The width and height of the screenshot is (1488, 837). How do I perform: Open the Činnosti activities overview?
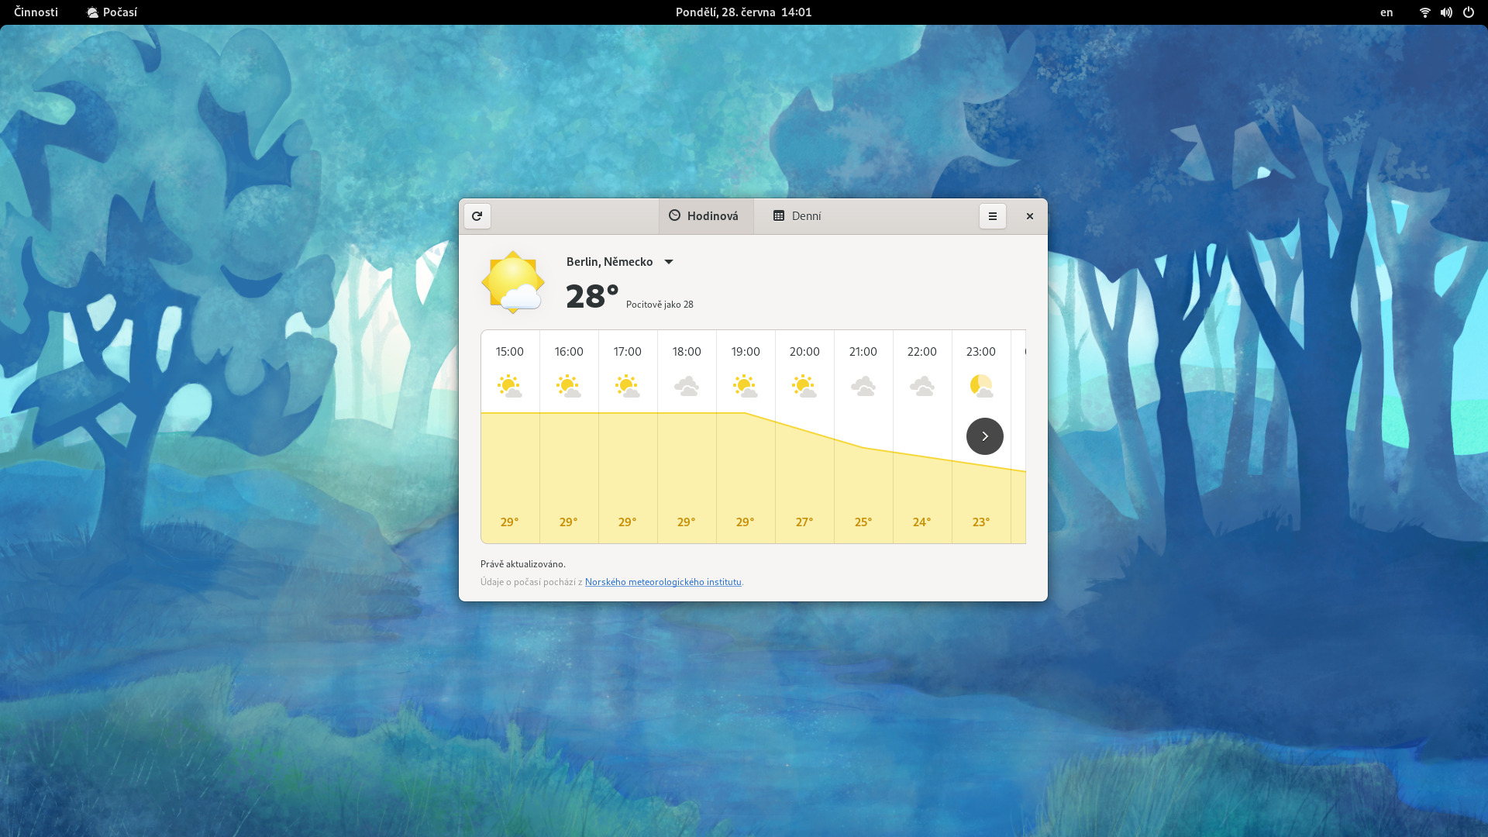tap(36, 12)
